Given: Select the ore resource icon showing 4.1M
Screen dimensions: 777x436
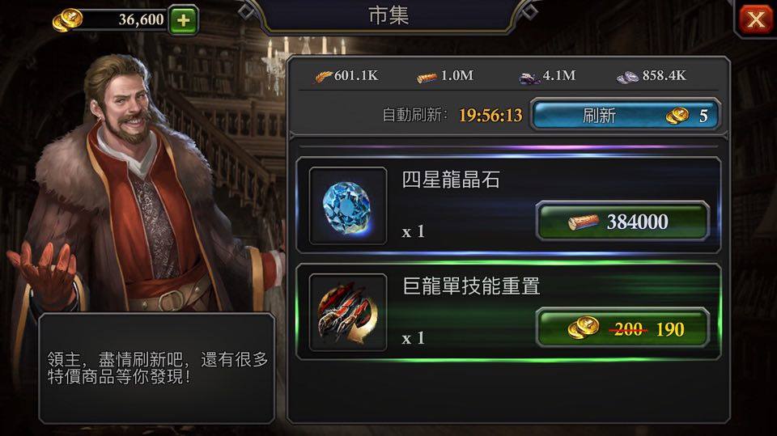Looking at the screenshot, I should click(x=529, y=78).
